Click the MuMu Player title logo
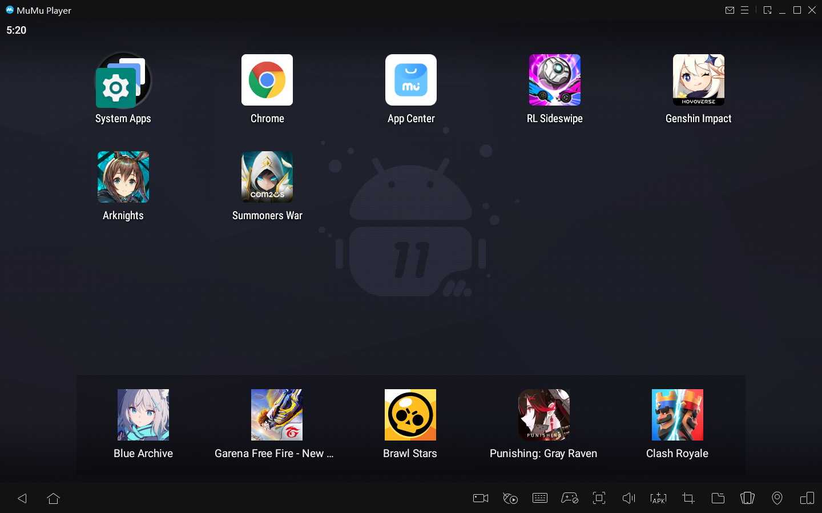Viewport: 822px width, 513px height. click(x=10, y=10)
